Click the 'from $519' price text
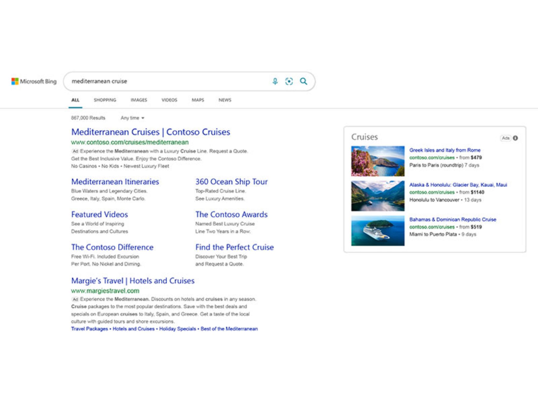538x403 pixels. coord(470,227)
